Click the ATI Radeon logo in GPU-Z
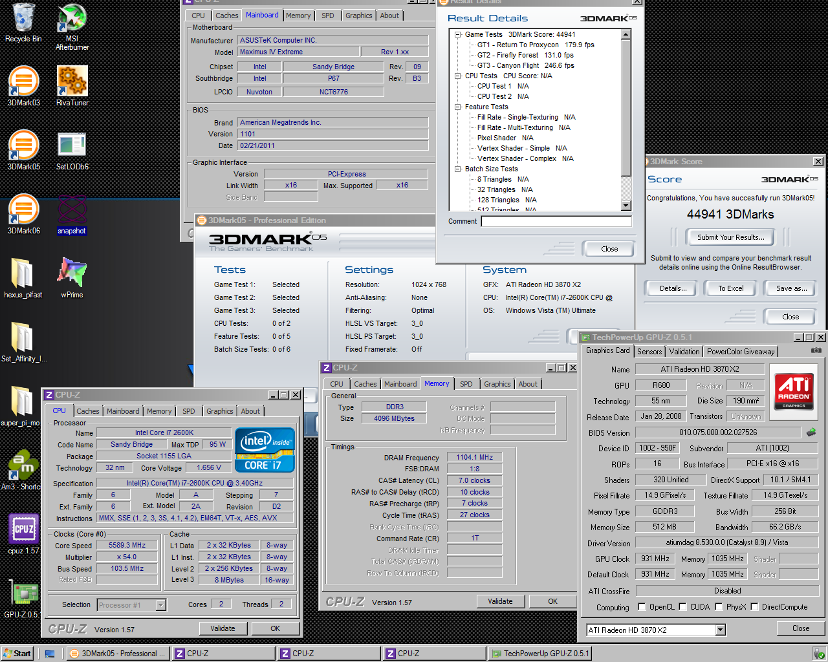The image size is (828, 662). tap(794, 392)
